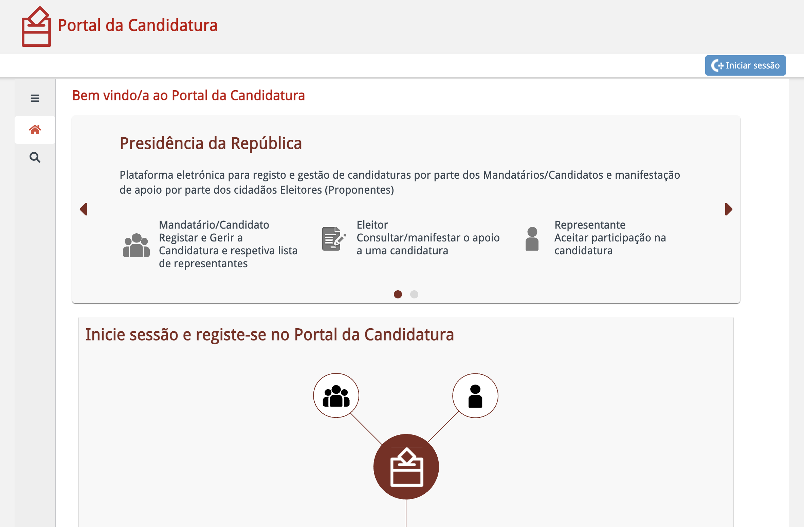Open the hamburger menu in sidebar

coord(35,98)
